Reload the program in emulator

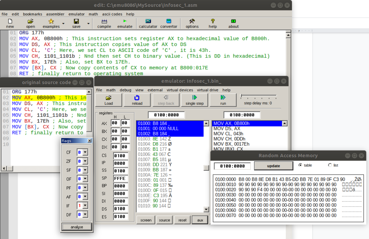pyautogui.click(x=137, y=100)
